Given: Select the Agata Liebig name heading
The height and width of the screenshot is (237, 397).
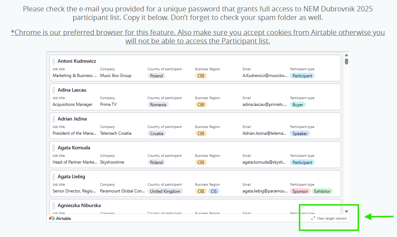Looking at the screenshot, I should pos(71,176).
